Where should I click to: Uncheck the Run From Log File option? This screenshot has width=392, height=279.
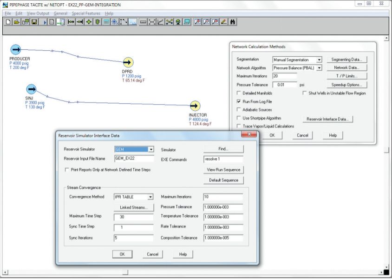pyautogui.click(x=239, y=101)
